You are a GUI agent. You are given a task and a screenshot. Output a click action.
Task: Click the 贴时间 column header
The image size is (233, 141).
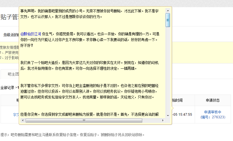177,100
